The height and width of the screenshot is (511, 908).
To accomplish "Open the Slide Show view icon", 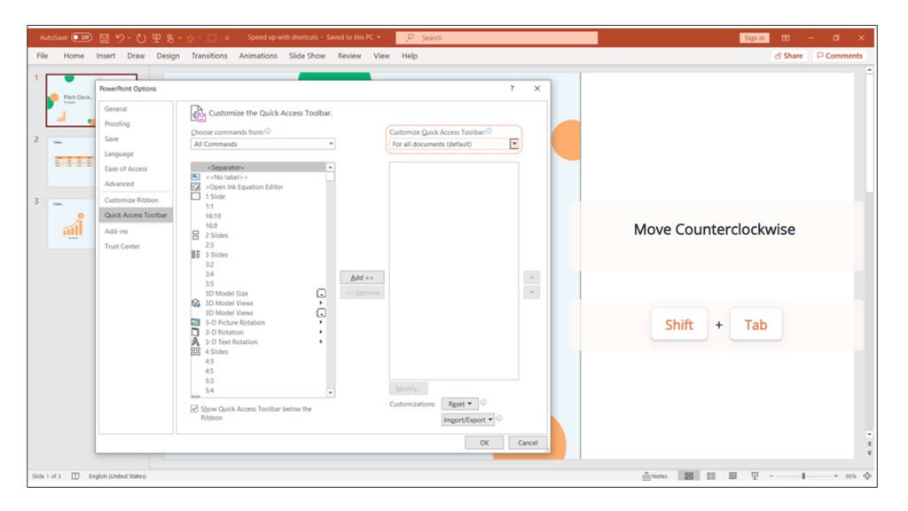I will click(x=755, y=476).
